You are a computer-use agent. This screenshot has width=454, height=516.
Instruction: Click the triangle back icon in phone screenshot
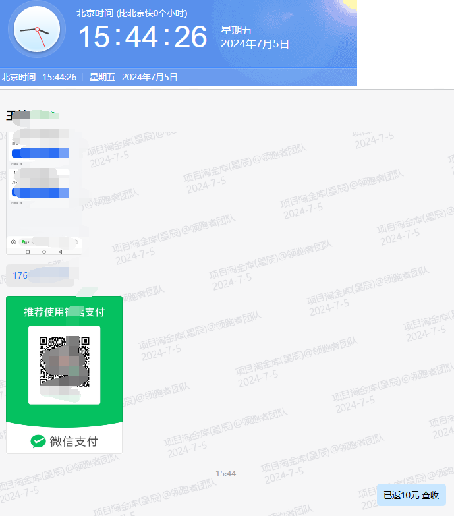60,252
